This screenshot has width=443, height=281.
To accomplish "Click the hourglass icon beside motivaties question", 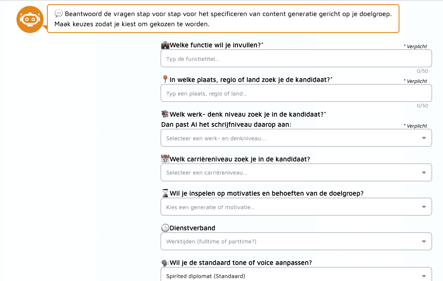I will (165, 193).
